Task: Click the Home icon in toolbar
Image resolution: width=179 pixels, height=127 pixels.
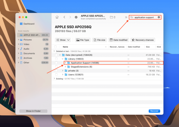Action: pos(57,17)
